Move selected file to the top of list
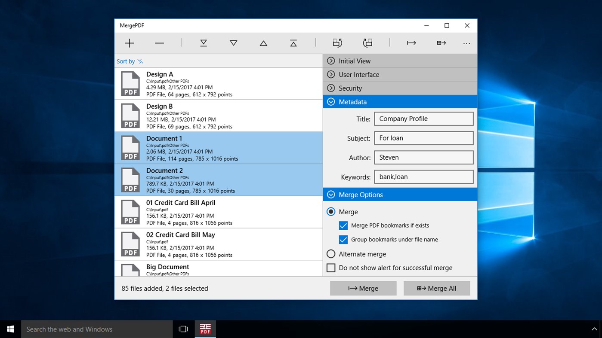The width and height of the screenshot is (602, 338). (293, 43)
